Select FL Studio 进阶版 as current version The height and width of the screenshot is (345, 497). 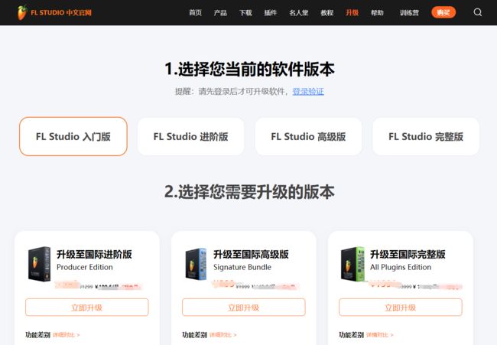click(191, 136)
